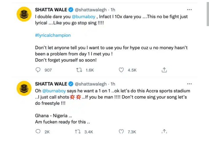
Task: Click Shatta Wale's avatar on the second tweet
Action: 24,88
